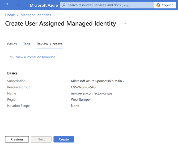This screenshot has width=178, height=146.
Task: Click the Create button
Action: [64, 139]
